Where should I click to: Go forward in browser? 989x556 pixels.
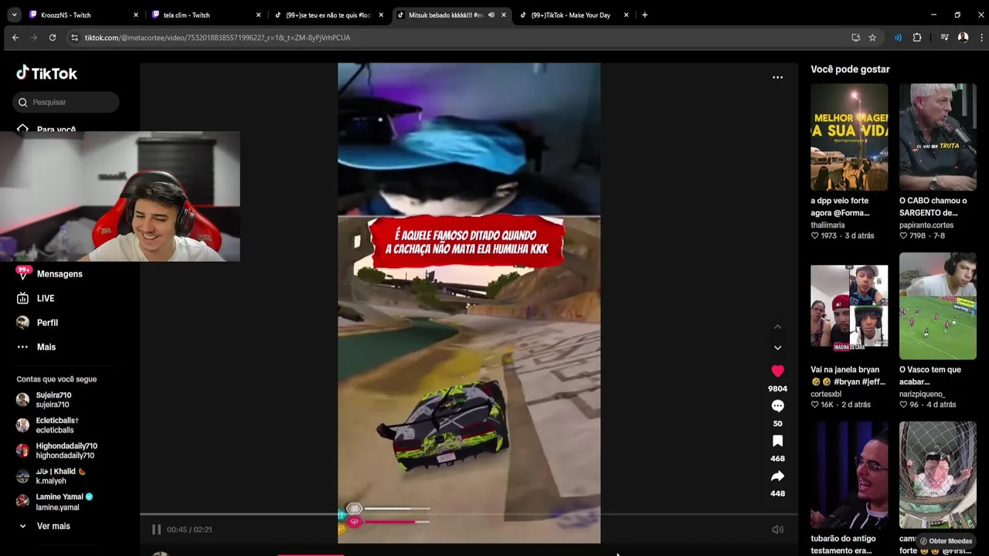tap(34, 37)
